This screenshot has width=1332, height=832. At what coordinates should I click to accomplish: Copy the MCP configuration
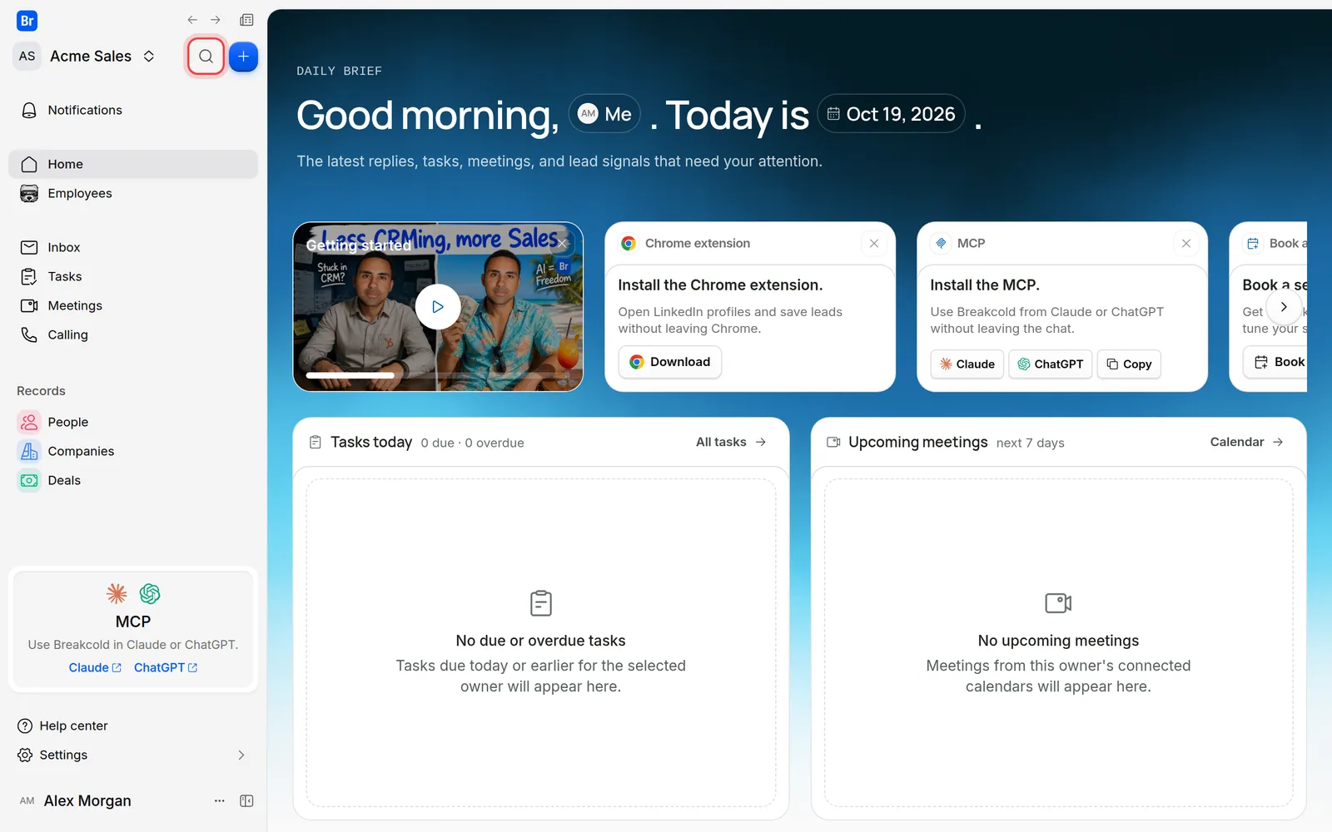click(1129, 364)
